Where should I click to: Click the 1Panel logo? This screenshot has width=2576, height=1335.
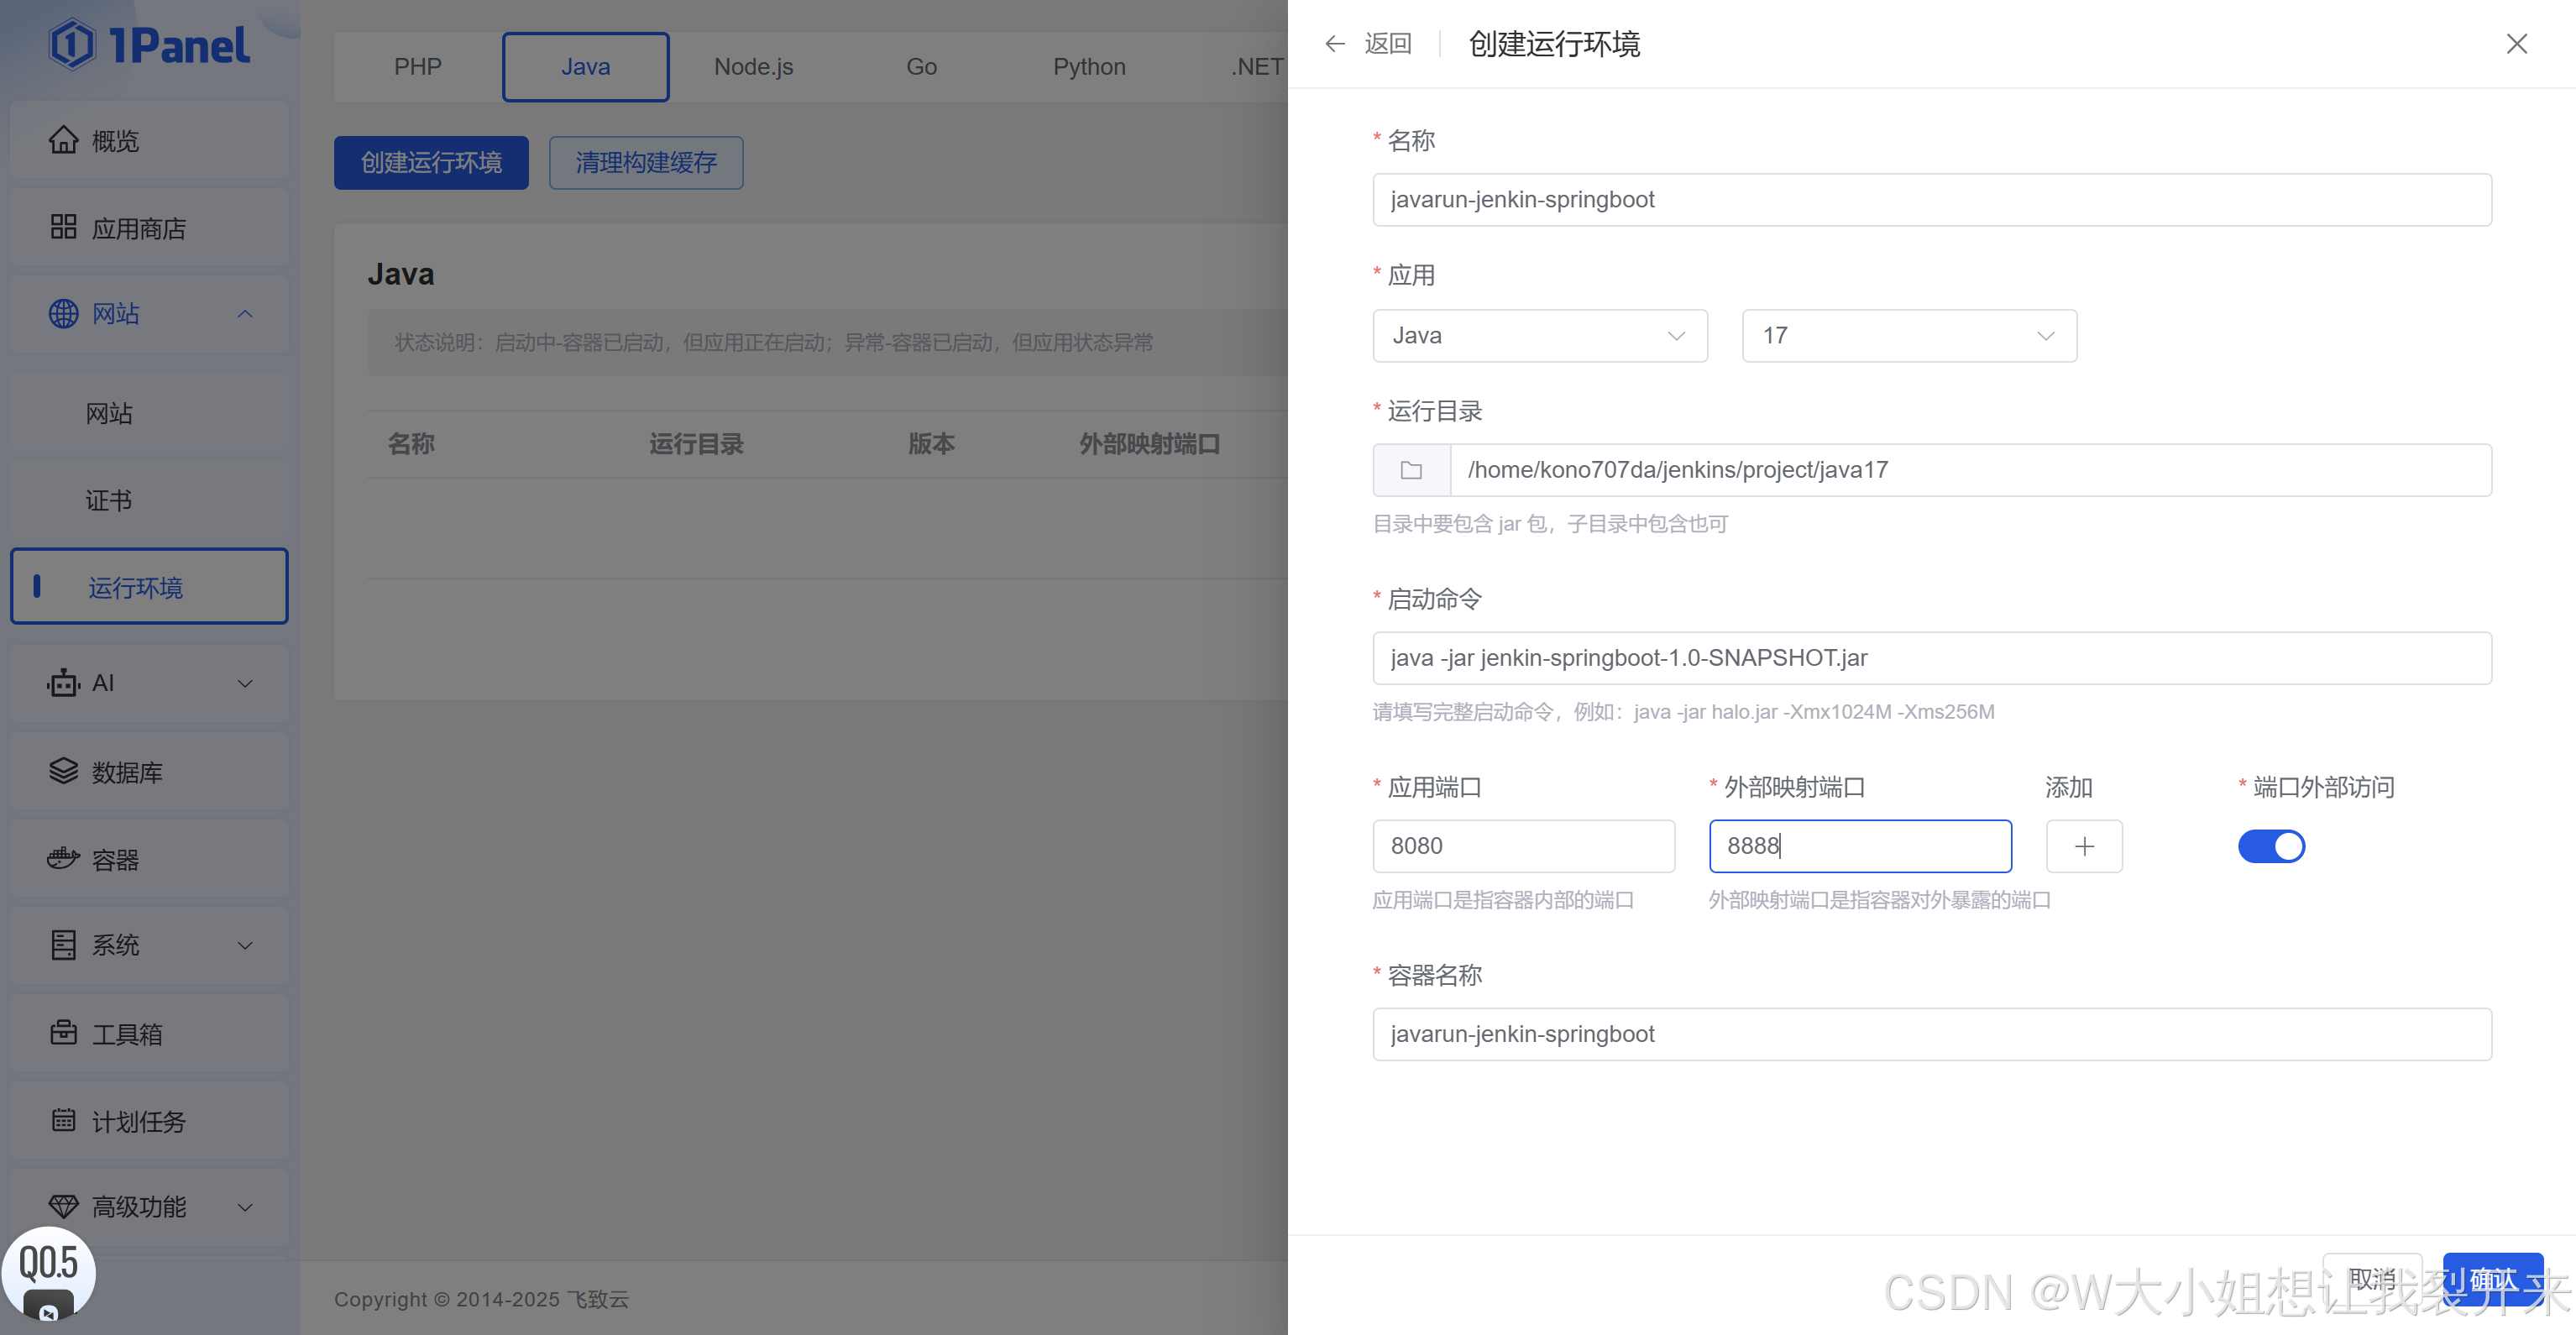tap(149, 45)
